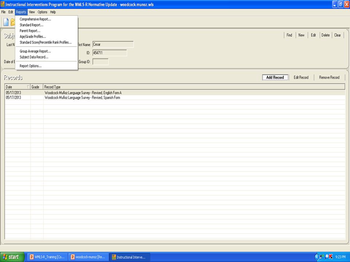The height and width of the screenshot is (262, 350).
Task: Click the Edit Record button
Action: click(301, 77)
